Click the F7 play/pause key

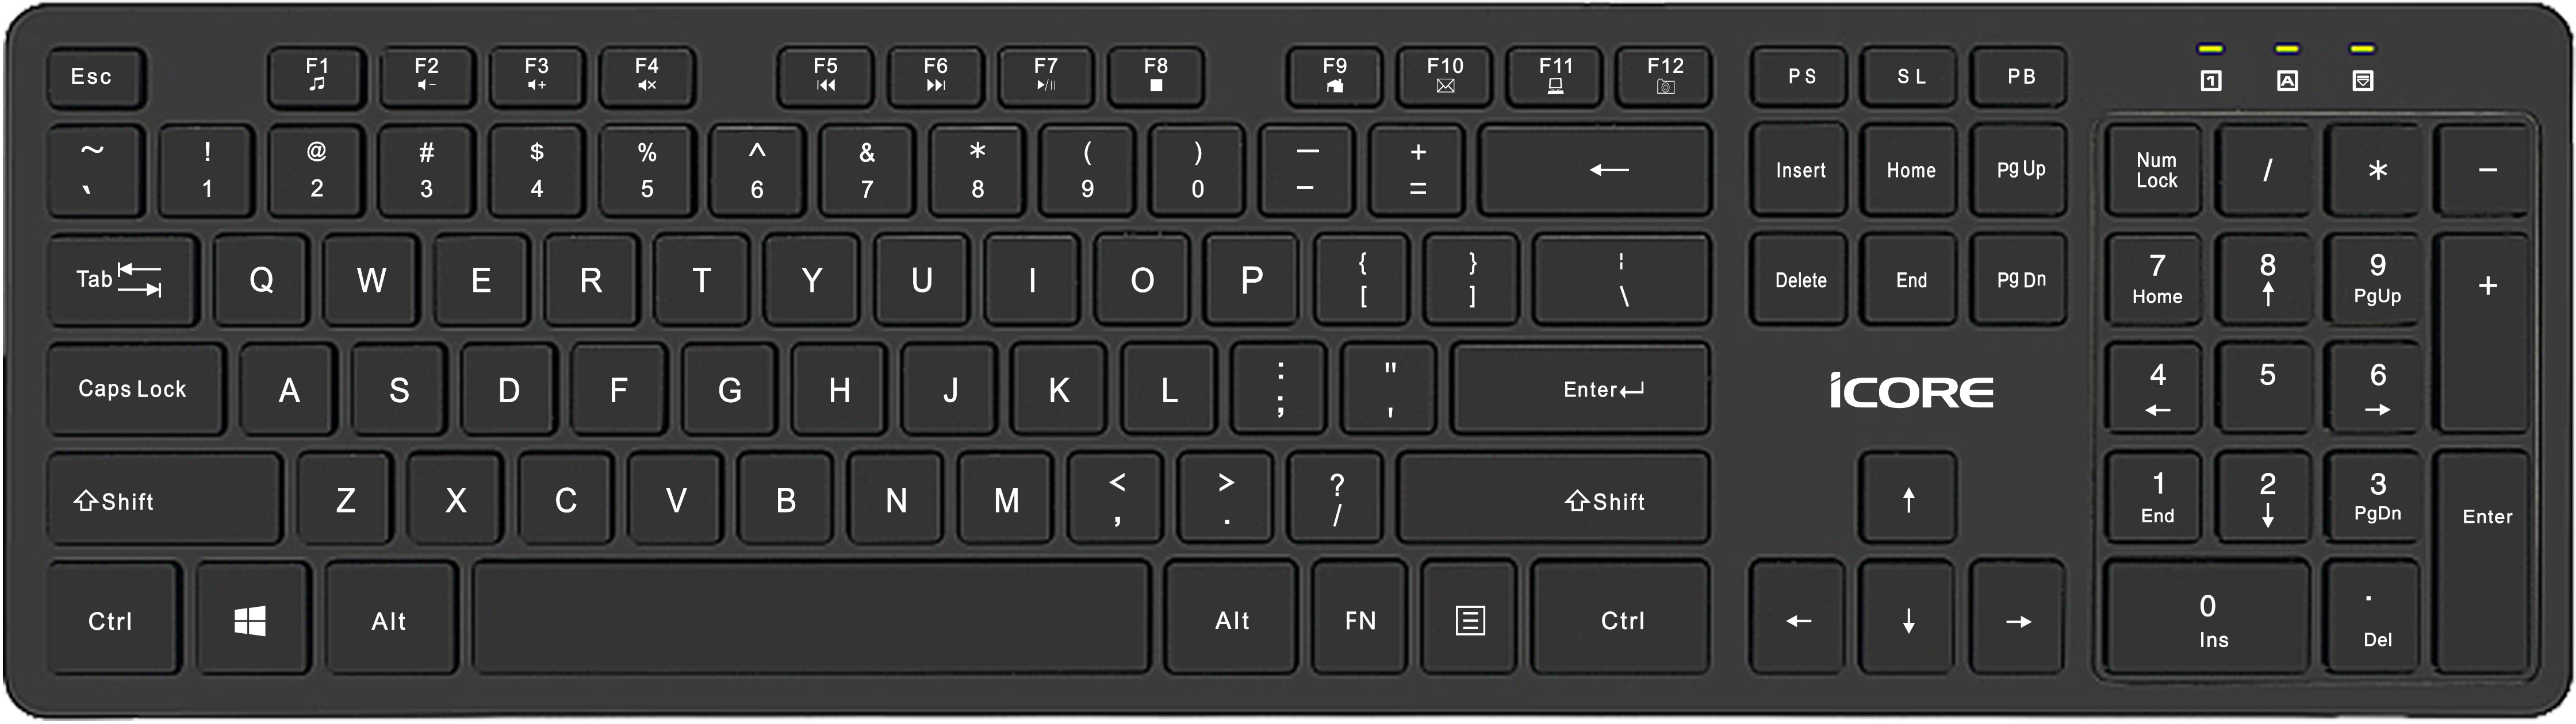tap(1045, 76)
